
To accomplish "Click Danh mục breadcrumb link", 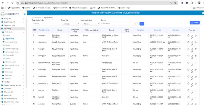I will tap(37, 18).
